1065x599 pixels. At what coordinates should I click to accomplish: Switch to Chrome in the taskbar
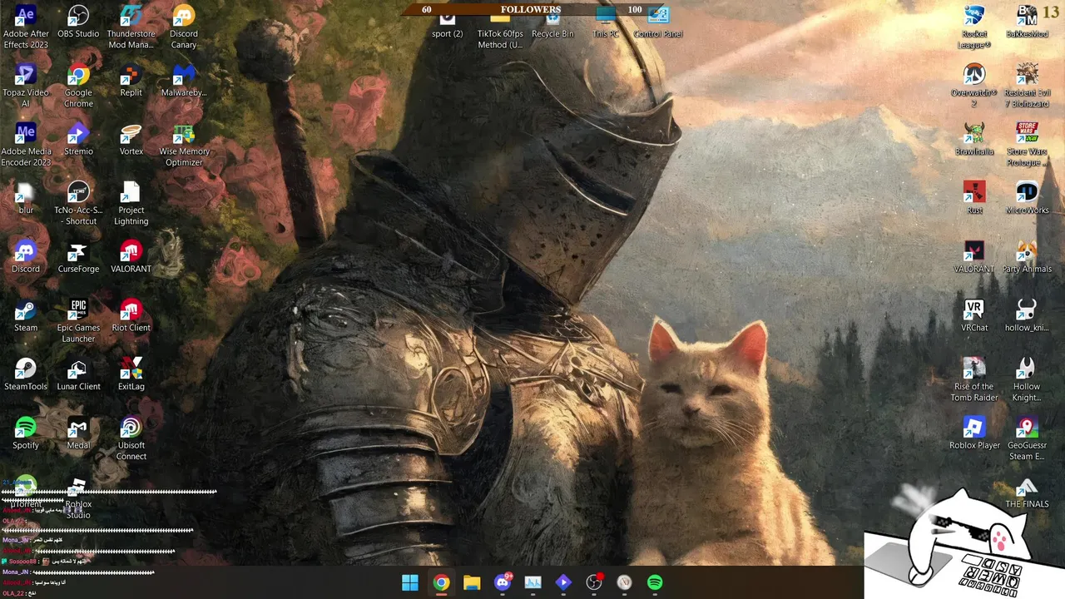pos(441,582)
